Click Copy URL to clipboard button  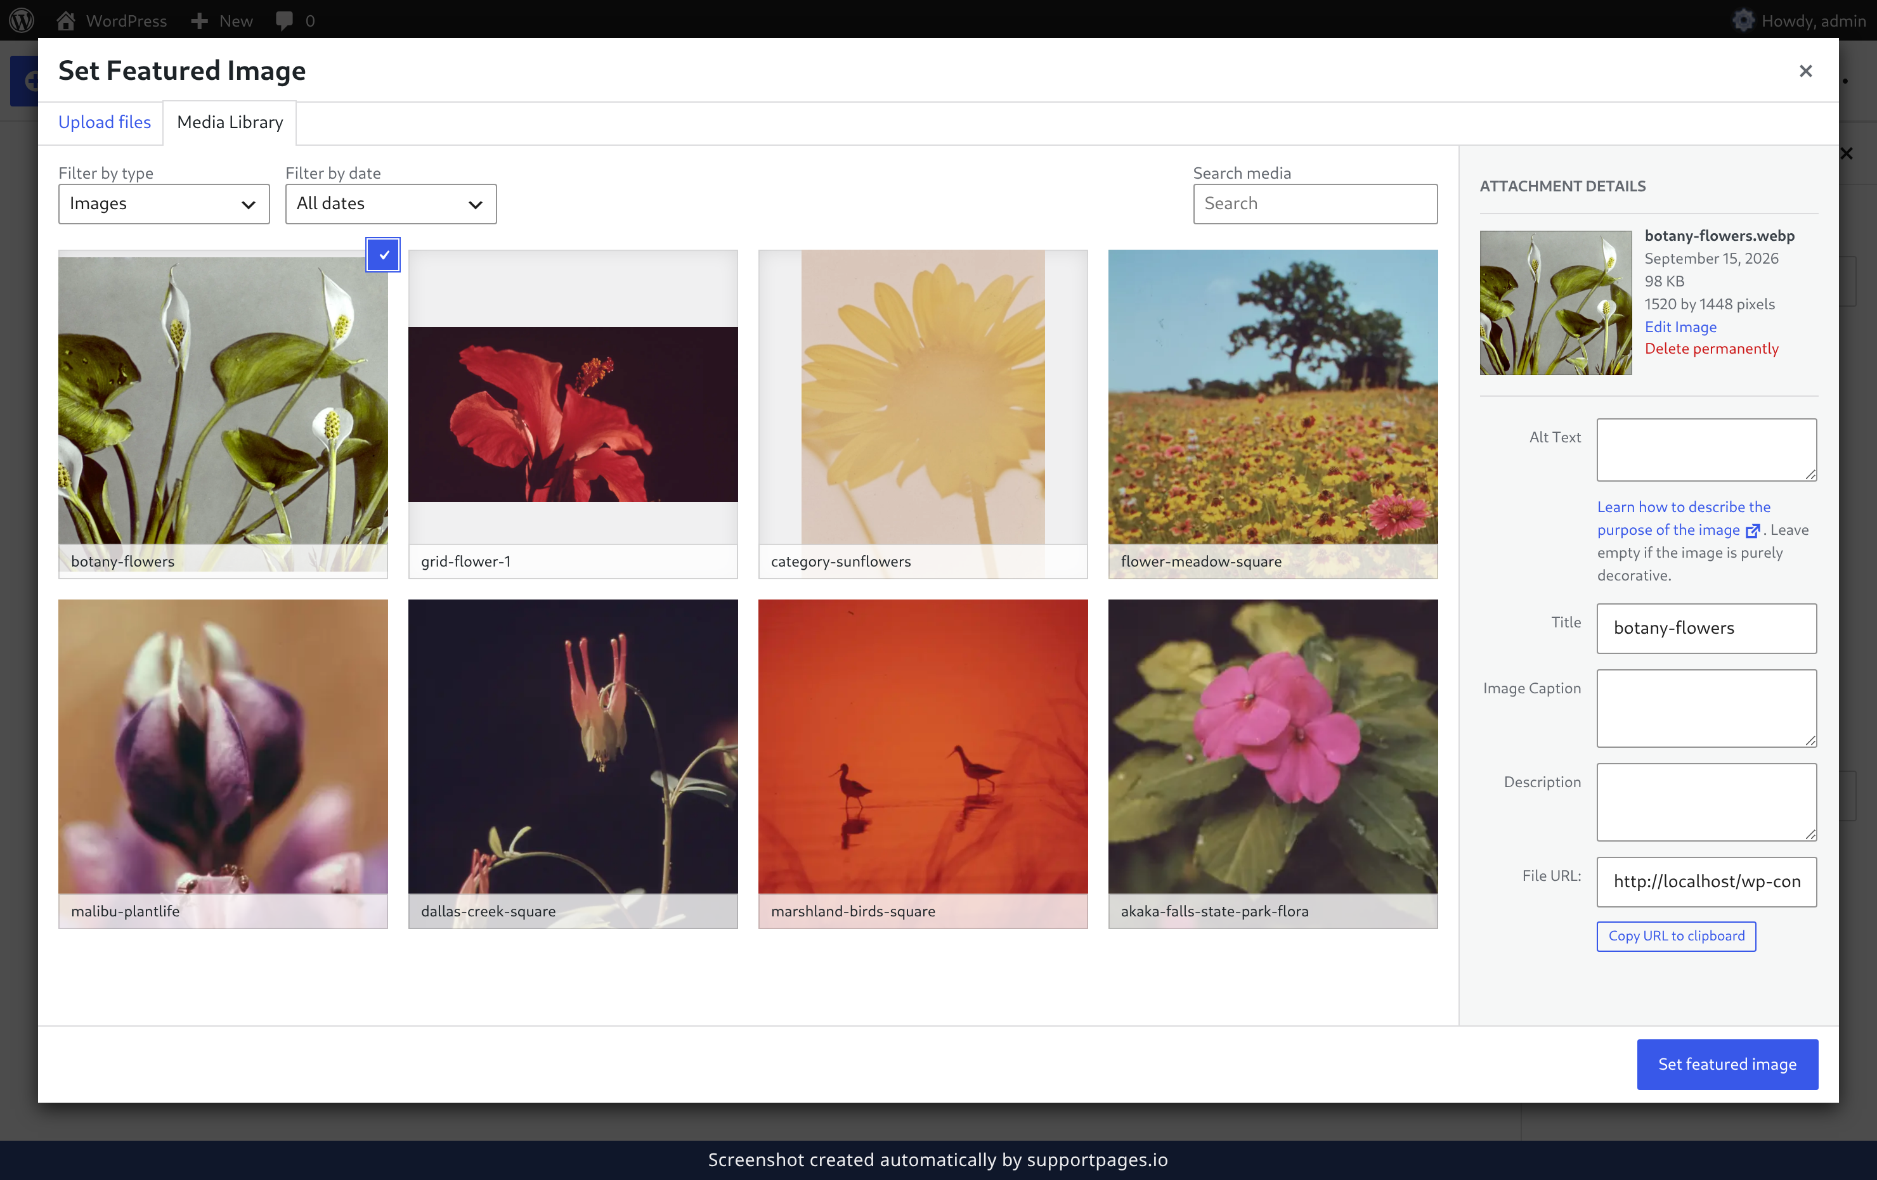tap(1676, 935)
